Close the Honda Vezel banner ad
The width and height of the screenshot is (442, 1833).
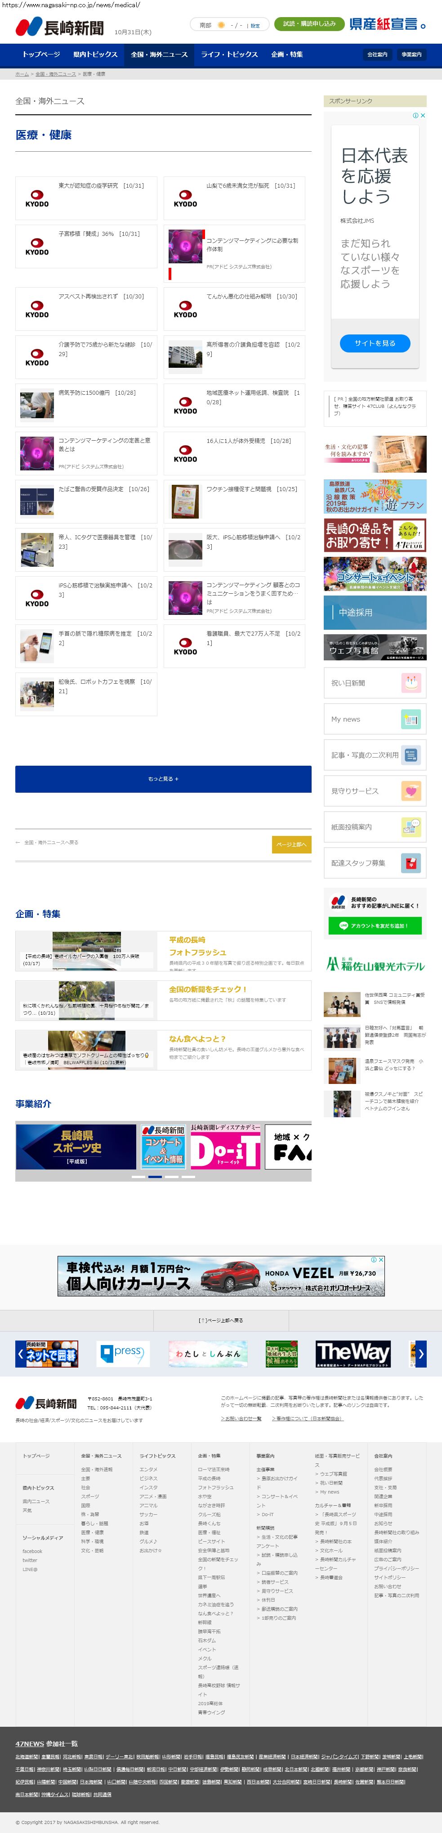point(382,1259)
